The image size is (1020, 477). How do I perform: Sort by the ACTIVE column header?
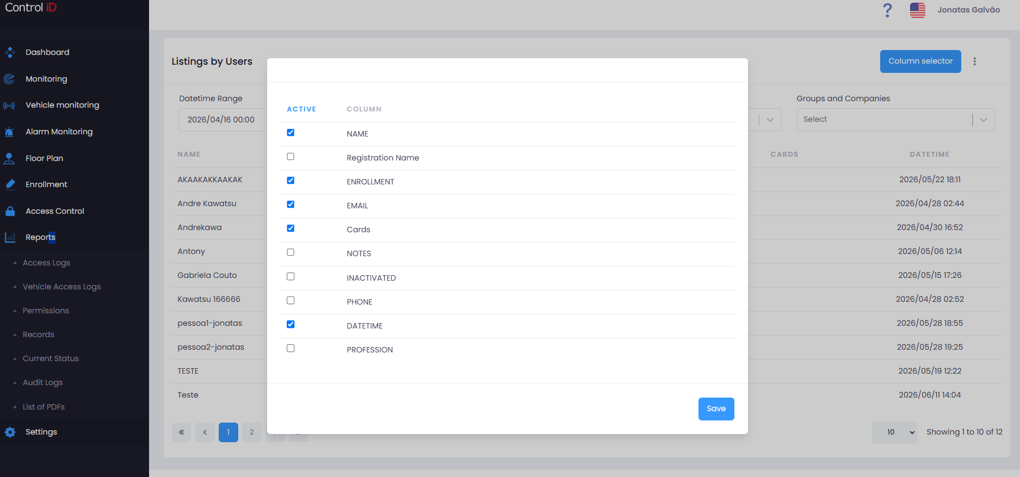(301, 109)
